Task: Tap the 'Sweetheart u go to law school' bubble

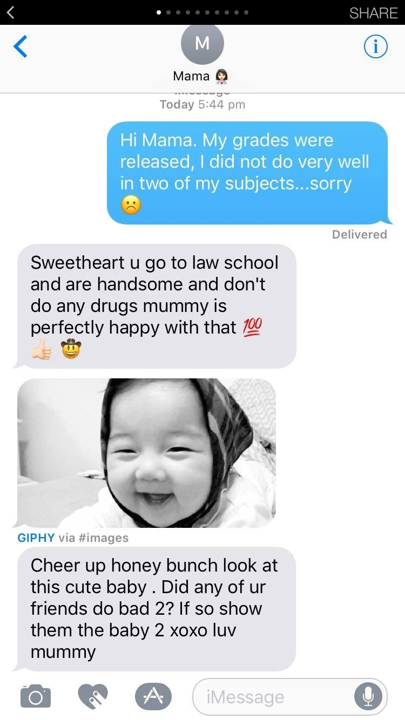Action: coord(157,306)
